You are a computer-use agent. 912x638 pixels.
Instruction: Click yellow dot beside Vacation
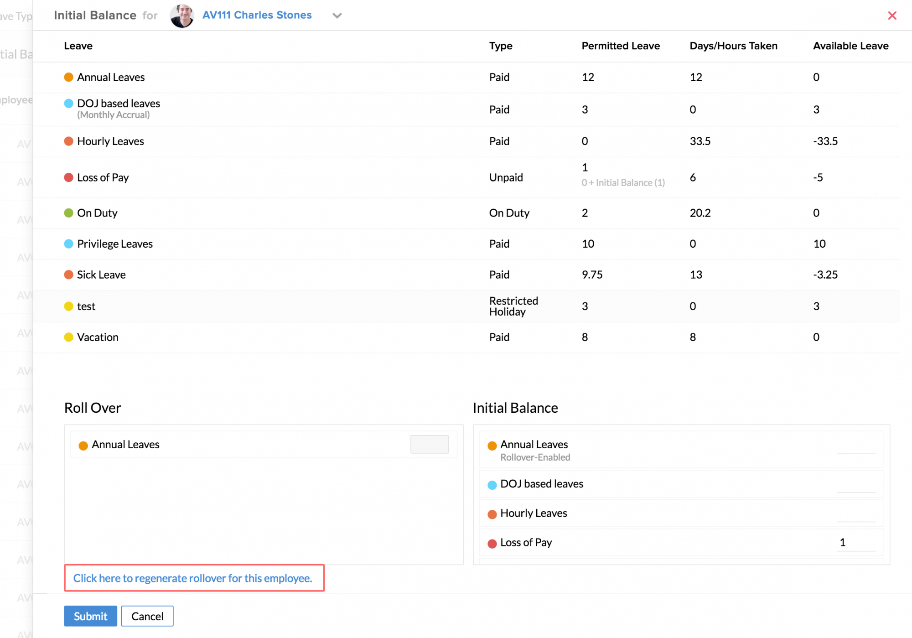coord(69,337)
